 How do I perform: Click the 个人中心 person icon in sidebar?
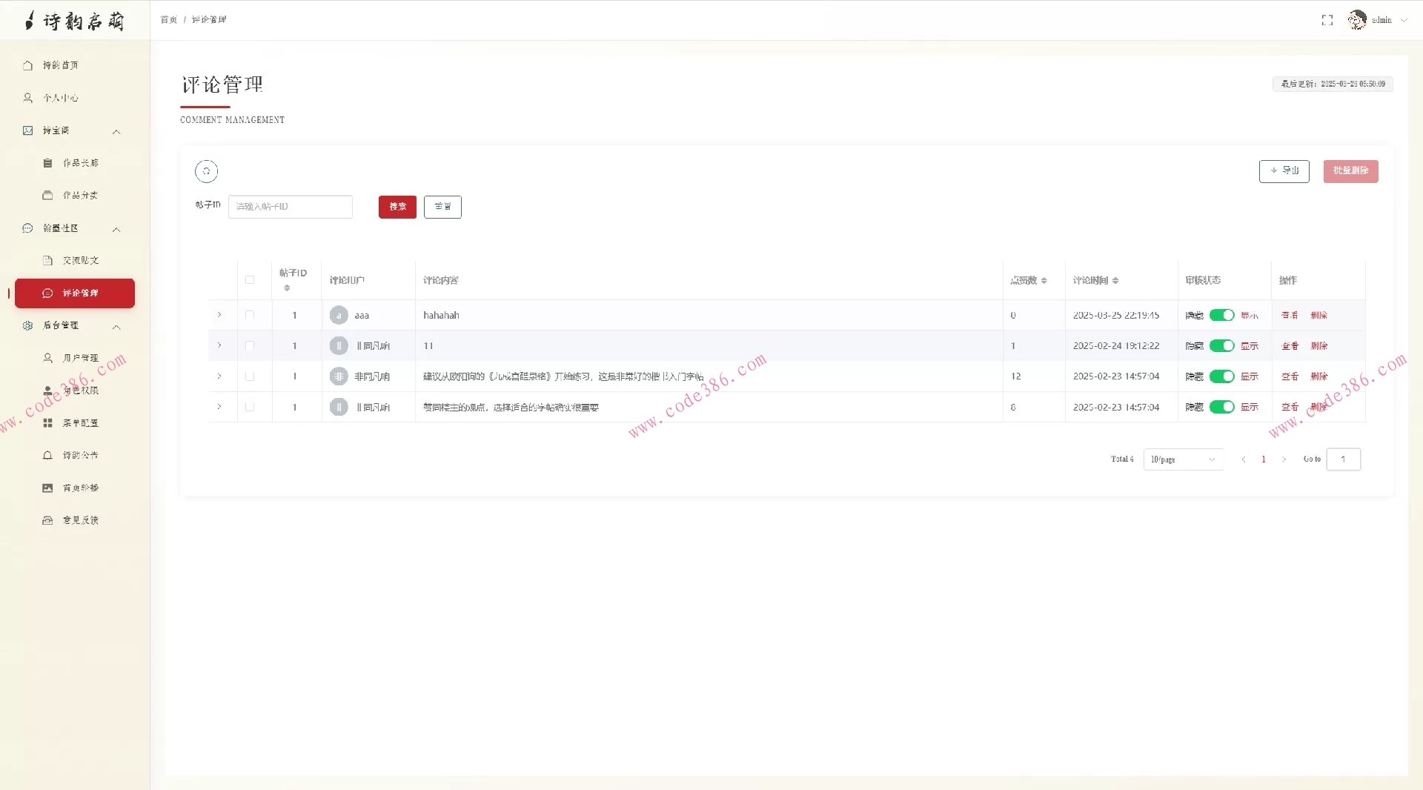[28, 98]
